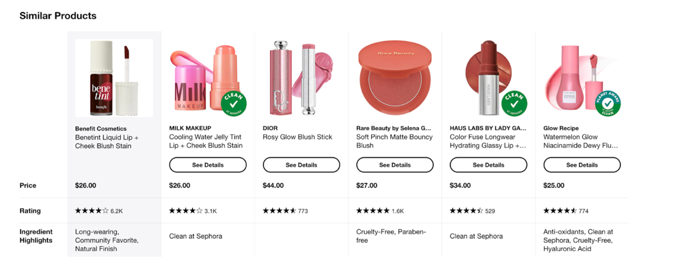Open the Soft Pinch Matte Bouncy Blush link
Screen dimensions: 676x278
pyautogui.click(x=394, y=141)
